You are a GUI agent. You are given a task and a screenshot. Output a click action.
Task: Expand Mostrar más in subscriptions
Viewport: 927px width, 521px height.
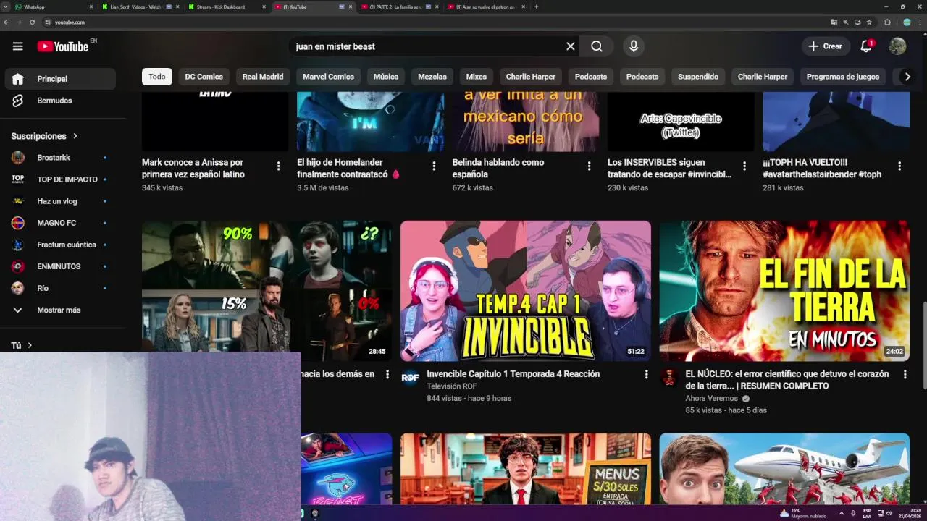60,310
